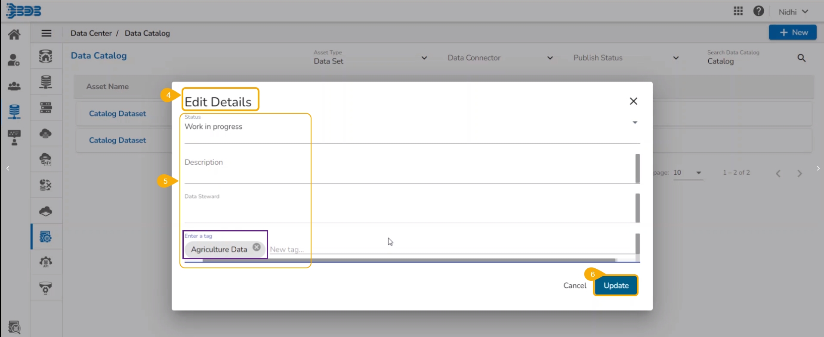Click the Update button
824x337 pixels.
click(616, 285)
